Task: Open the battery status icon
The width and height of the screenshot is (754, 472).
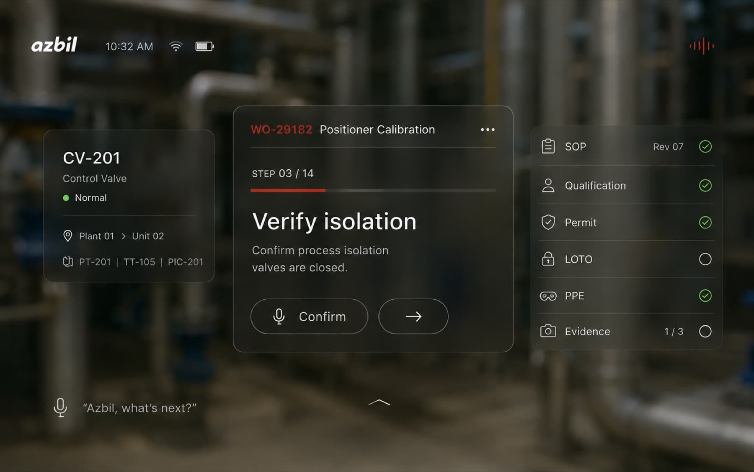Action: tap(204, 46)
